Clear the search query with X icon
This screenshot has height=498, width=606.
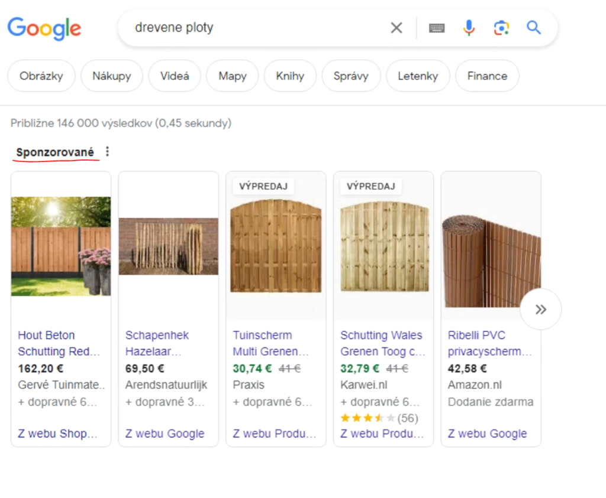[397, 28]
